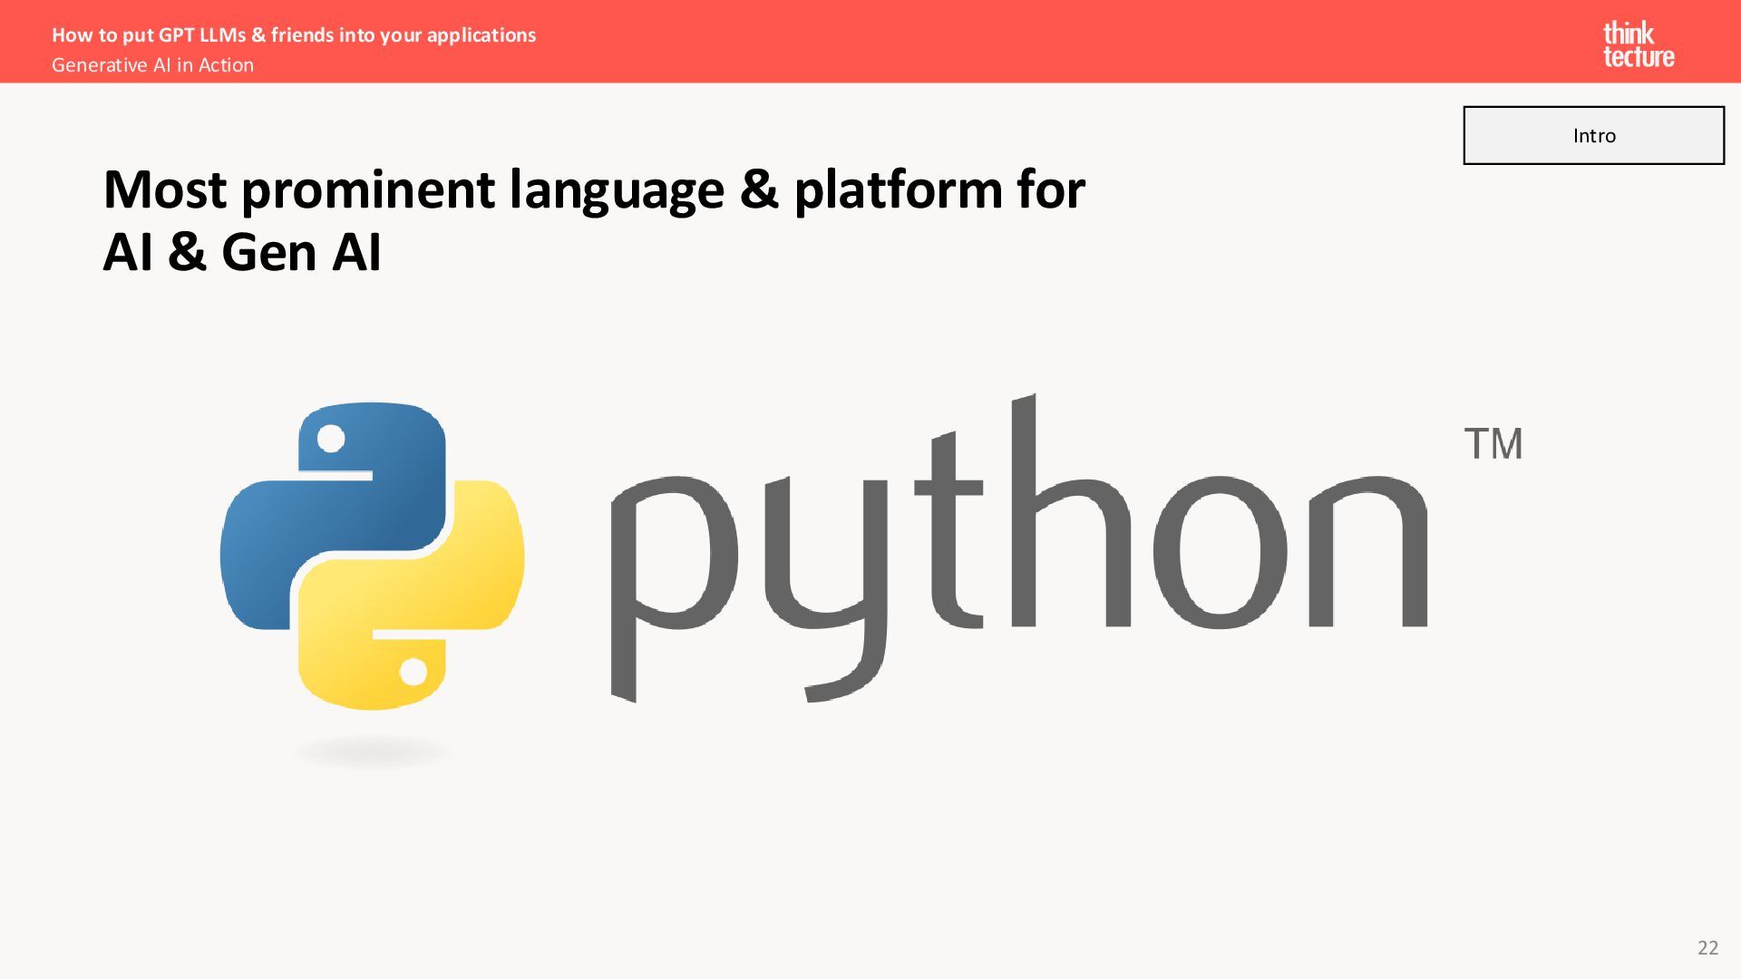Click header title 'How to put GPT LLMs & friends into your applications'
Screen dimensions: 1741x979
point(294,34)
